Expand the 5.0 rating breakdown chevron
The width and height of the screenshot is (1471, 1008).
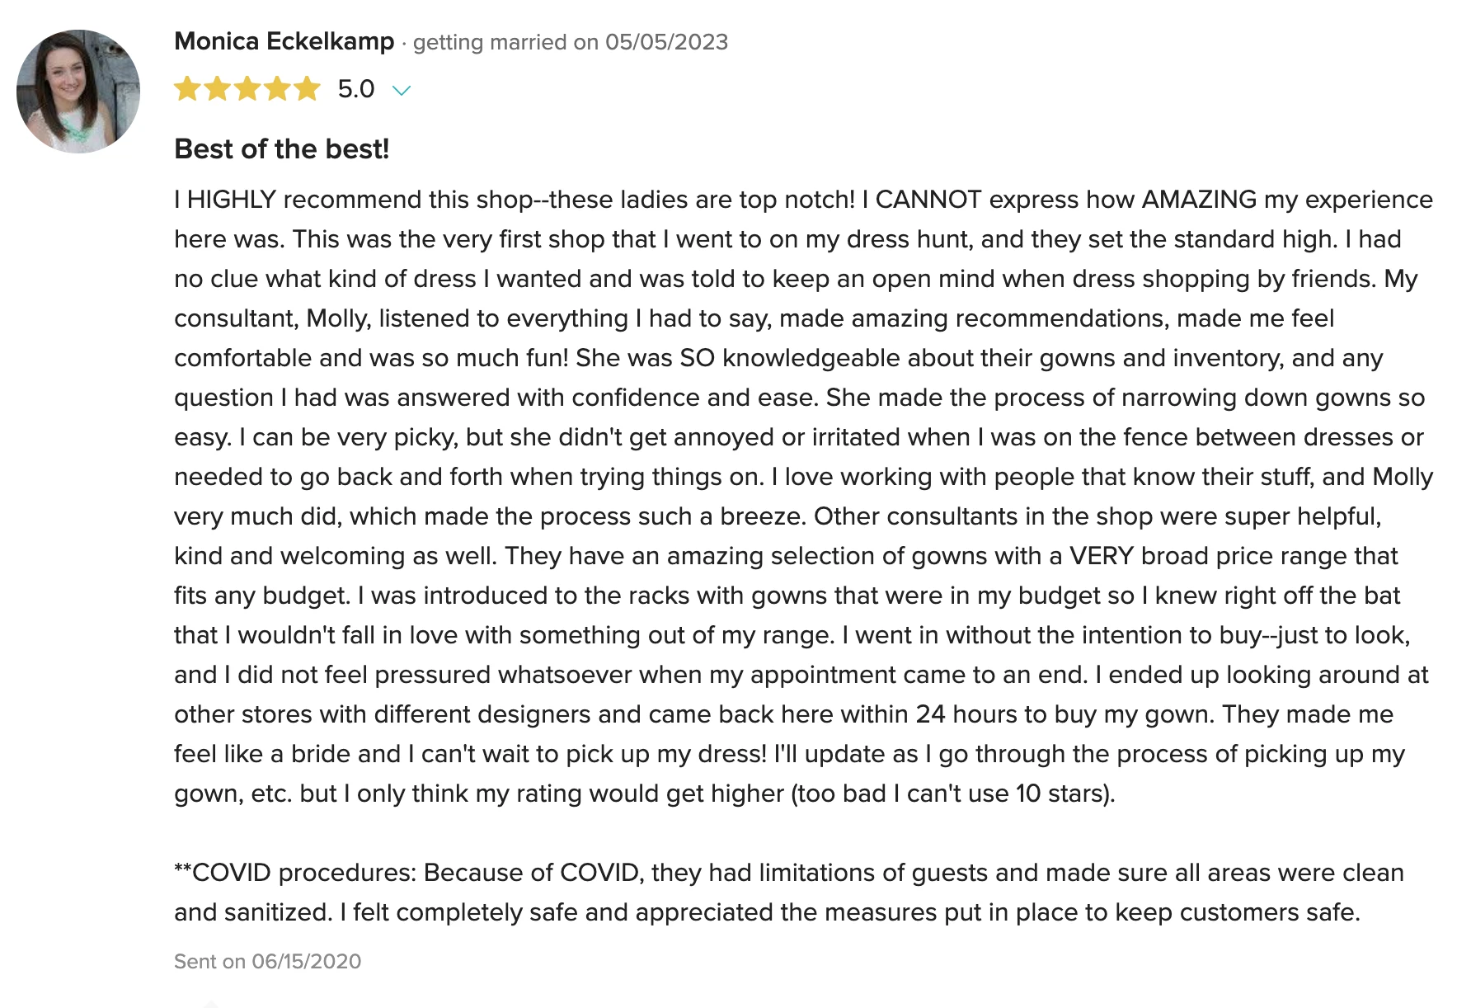pos(402,90)
